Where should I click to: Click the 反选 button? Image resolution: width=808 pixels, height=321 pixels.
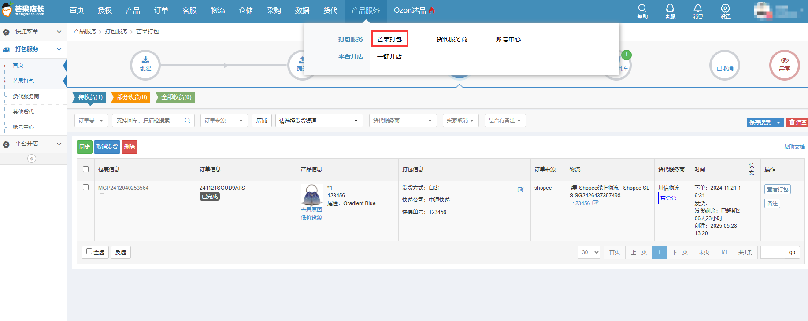121,252
